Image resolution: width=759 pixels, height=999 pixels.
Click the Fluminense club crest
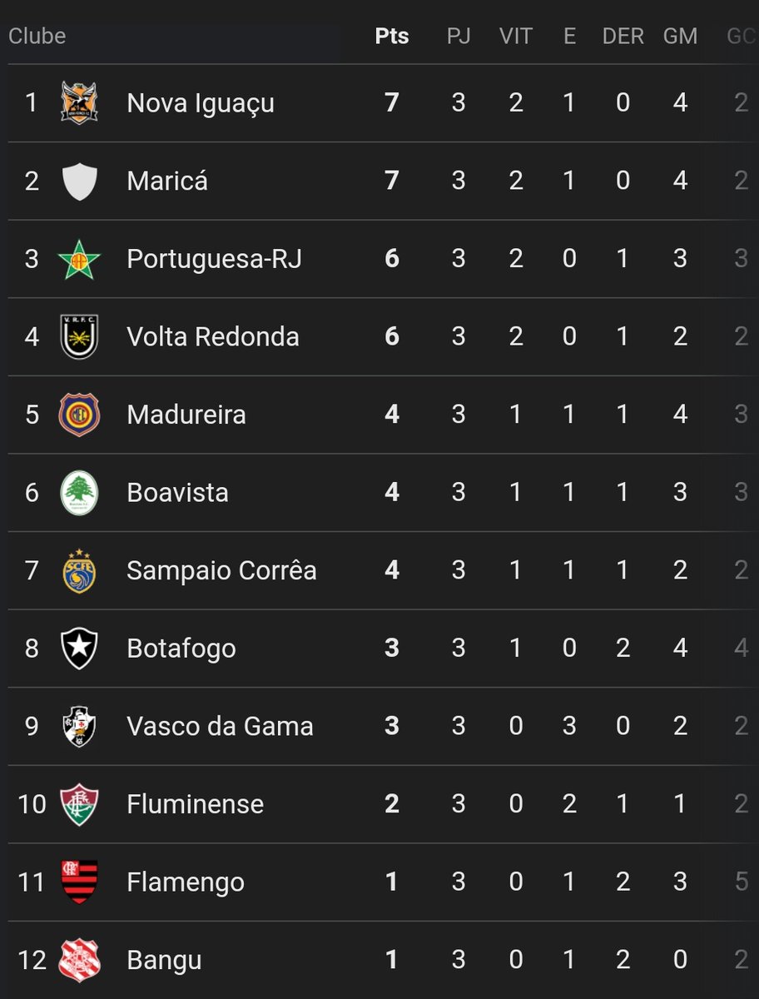tap(80, 804)
